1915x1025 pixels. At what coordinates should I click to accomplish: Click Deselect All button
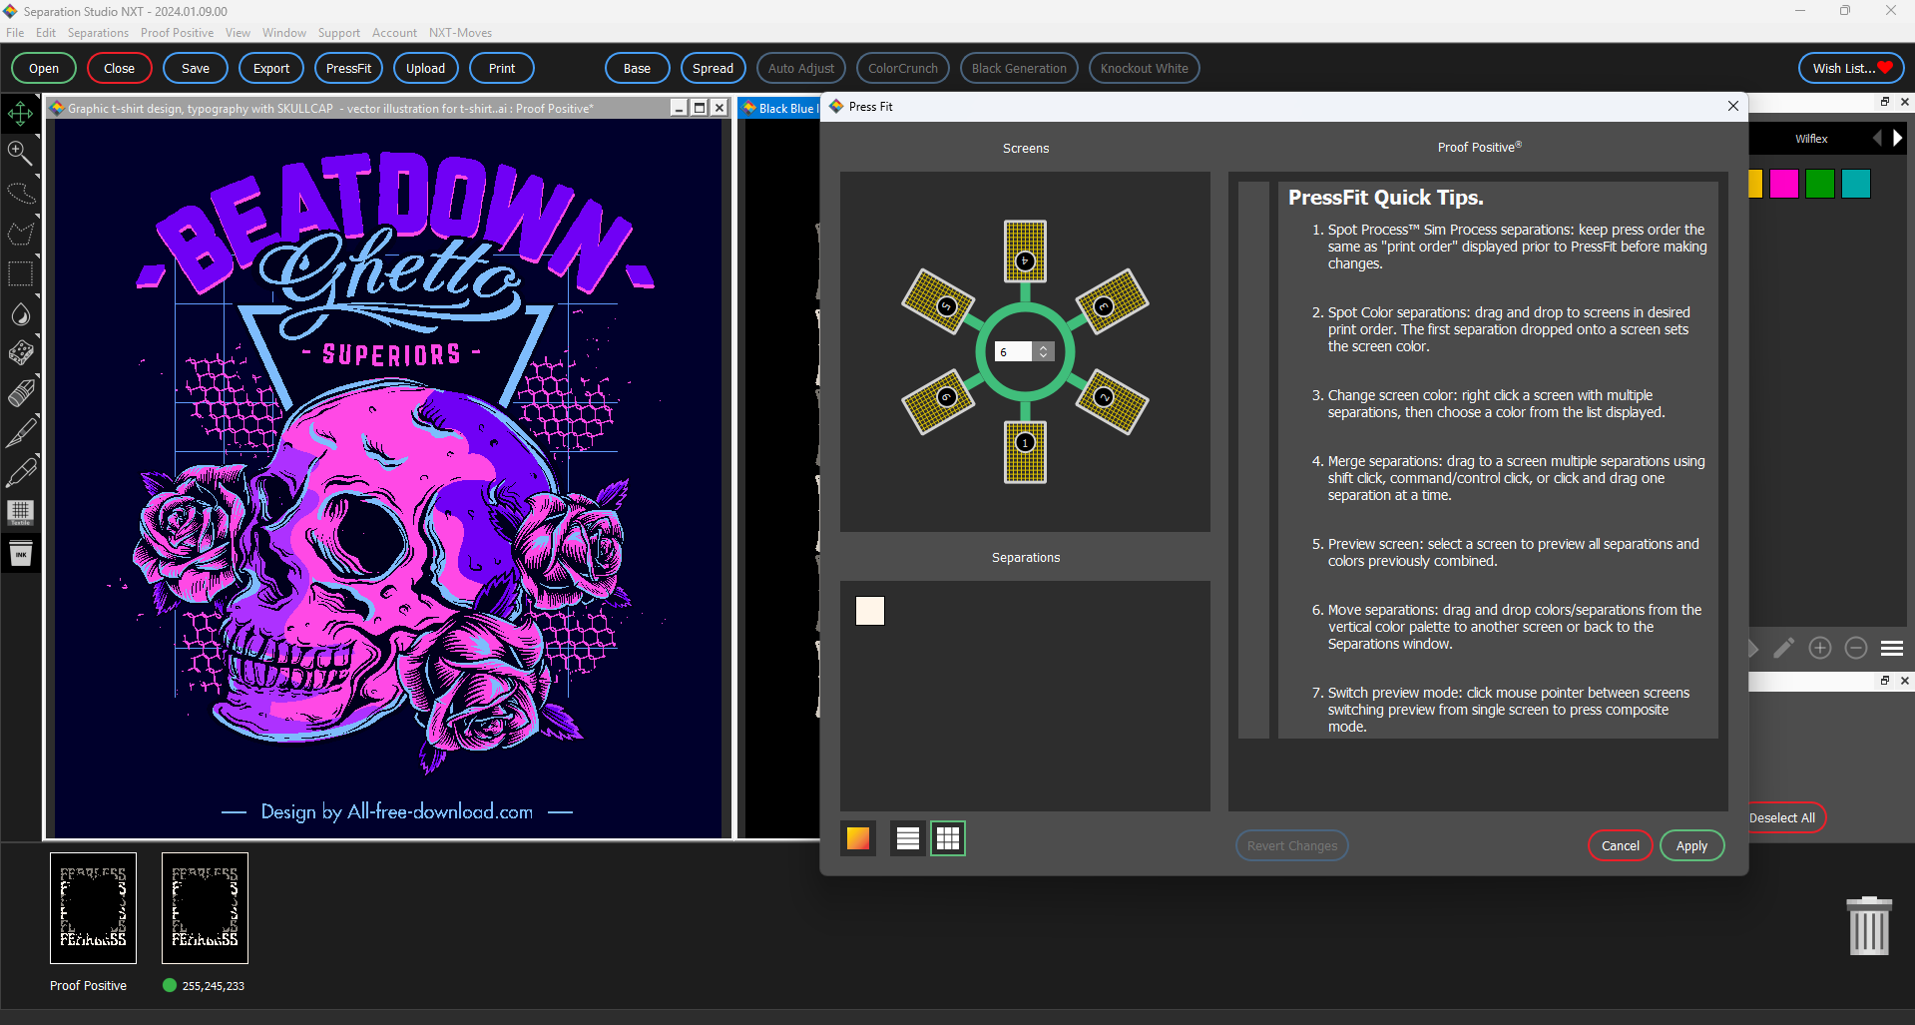(x=1786, y=817)
